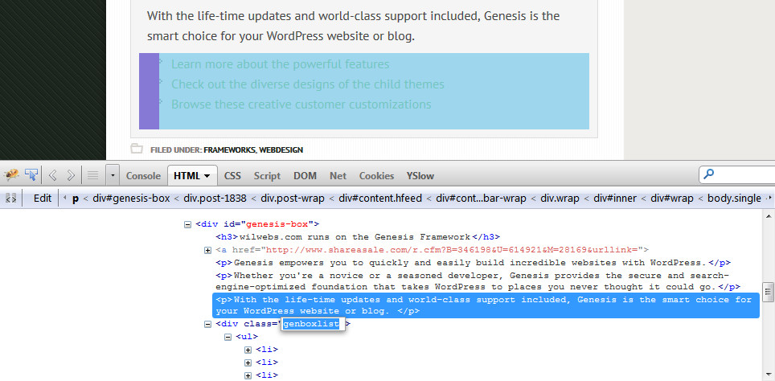
Task: Open the DOM panel
Action: 305,176
